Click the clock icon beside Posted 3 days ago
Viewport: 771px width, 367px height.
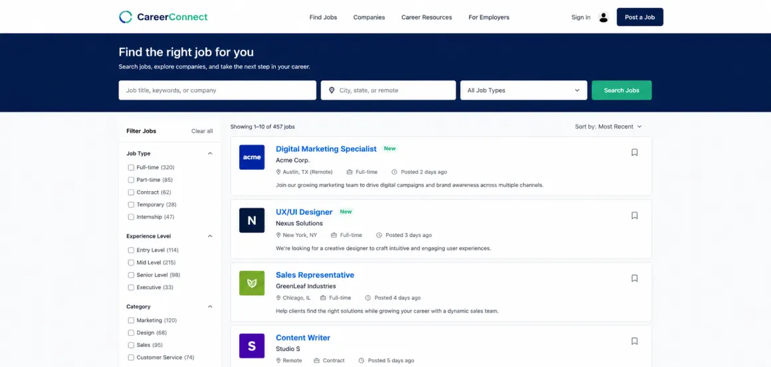379,235
